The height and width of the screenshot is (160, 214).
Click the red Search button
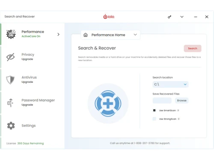click(x=193, y=48)
